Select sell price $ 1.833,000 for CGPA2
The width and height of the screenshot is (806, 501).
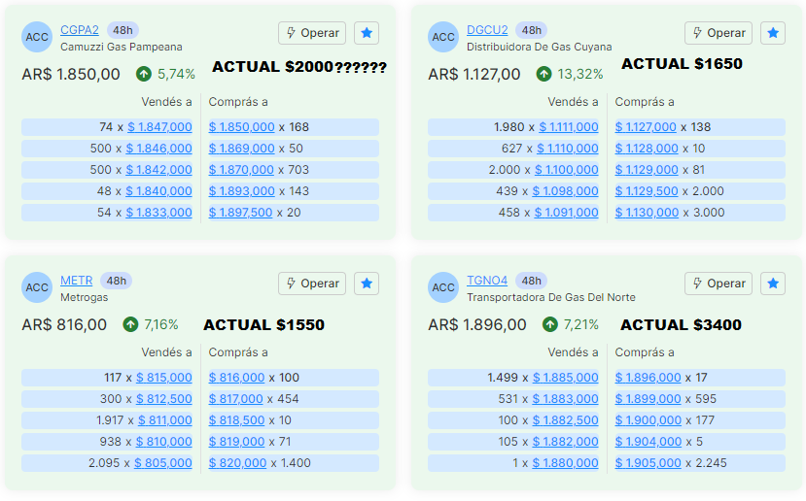(158, 213)
